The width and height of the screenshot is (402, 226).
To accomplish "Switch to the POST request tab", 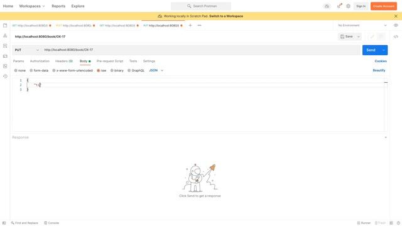I will (75, 26).
